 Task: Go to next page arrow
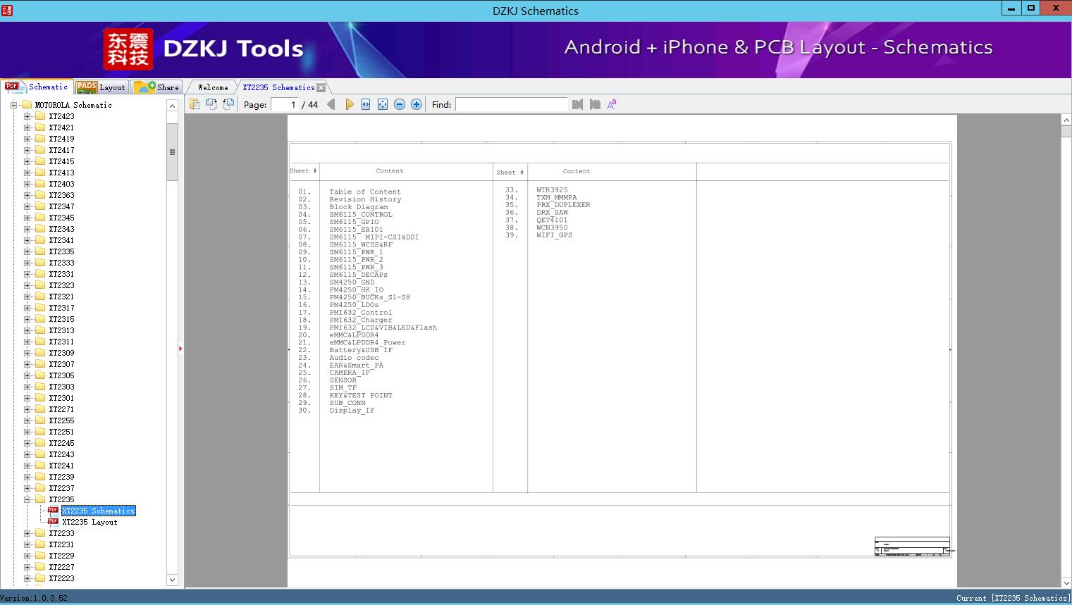(x=349, y=104)
